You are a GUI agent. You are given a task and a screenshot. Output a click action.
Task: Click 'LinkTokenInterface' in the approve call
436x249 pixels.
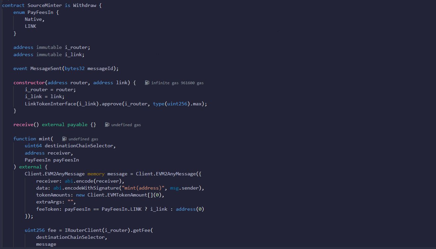51,104
